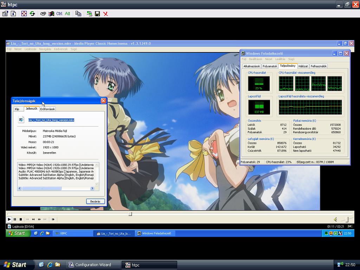Show VNC connection info icon

13,14
